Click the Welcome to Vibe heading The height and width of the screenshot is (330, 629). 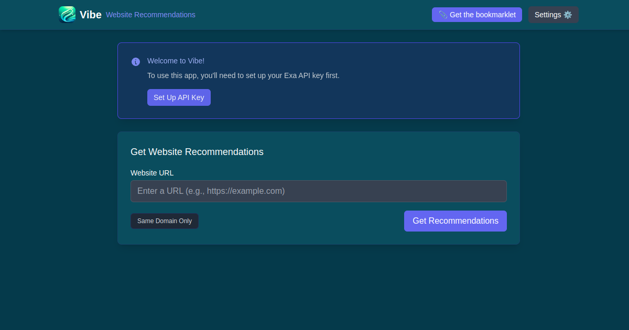click(176, 61)
